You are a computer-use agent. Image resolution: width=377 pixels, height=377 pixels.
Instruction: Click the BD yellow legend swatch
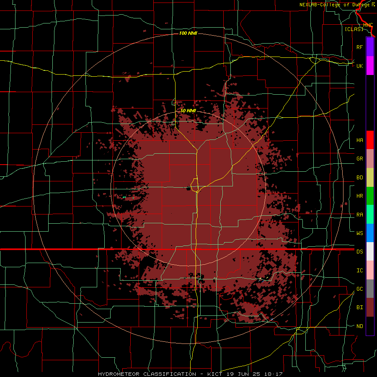[370, 178]
